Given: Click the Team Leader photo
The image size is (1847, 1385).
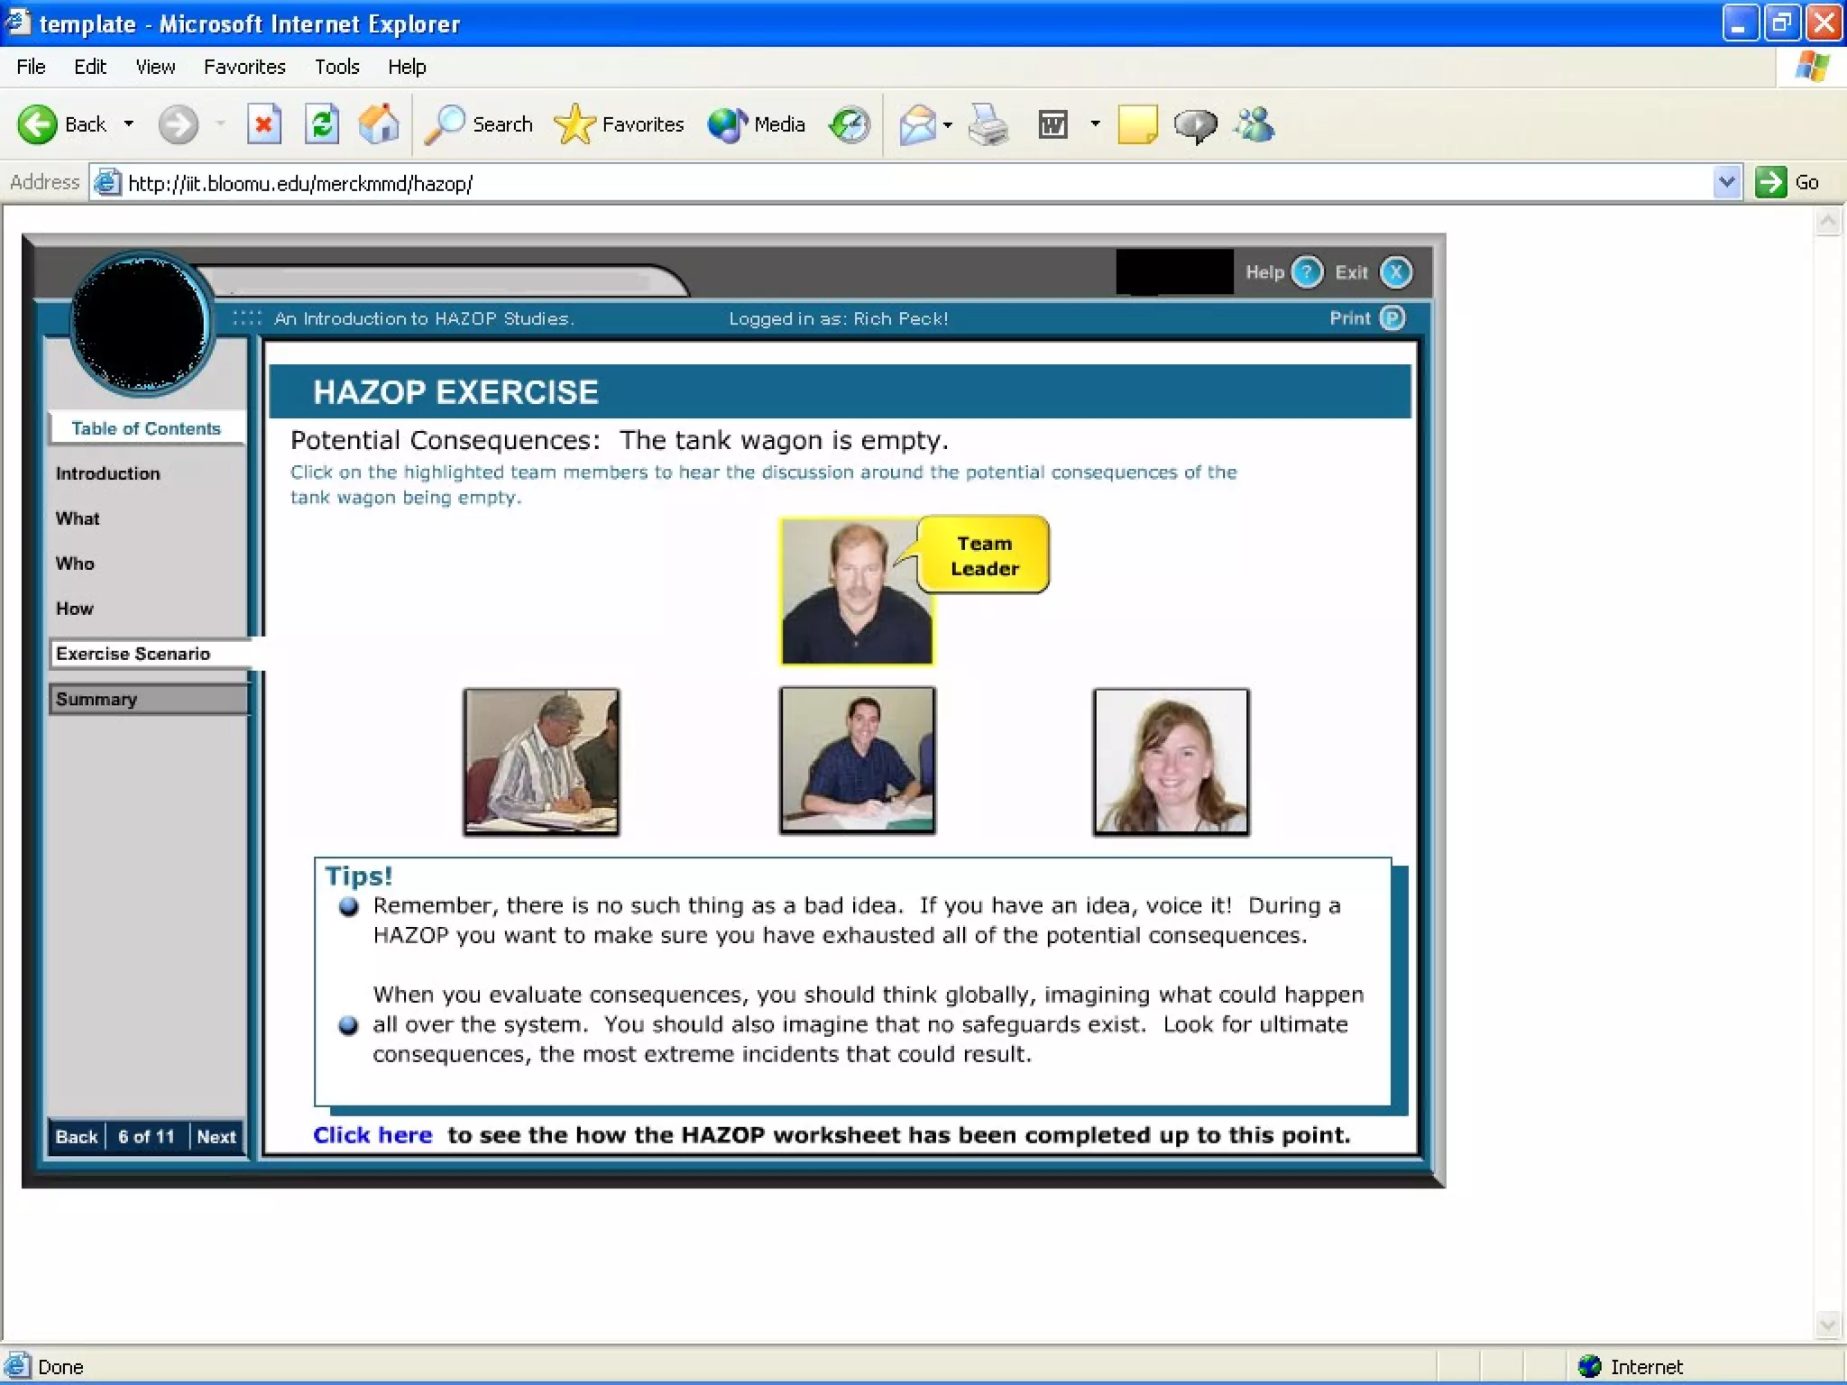Looking at the screenshot, I should pos(856,592).
